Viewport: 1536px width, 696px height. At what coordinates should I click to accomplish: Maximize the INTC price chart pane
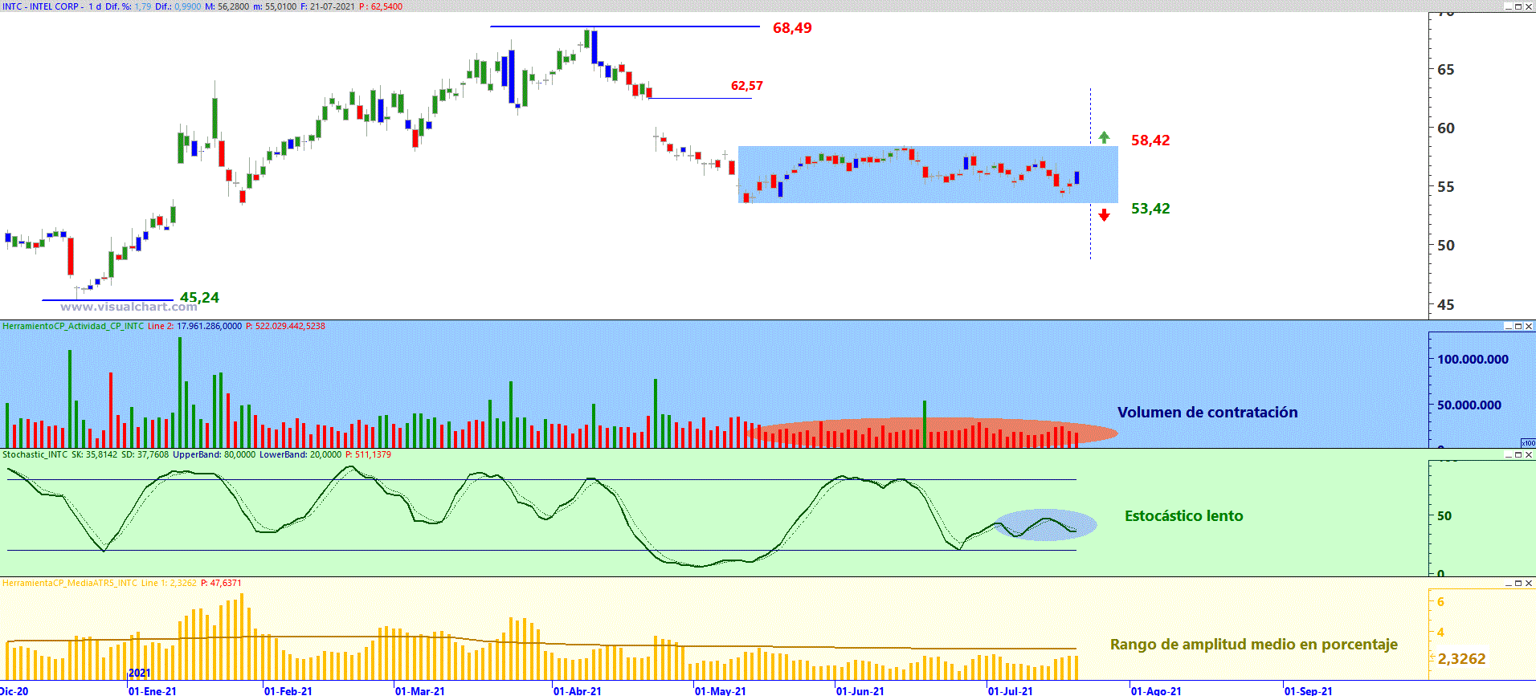point(1518,6)
